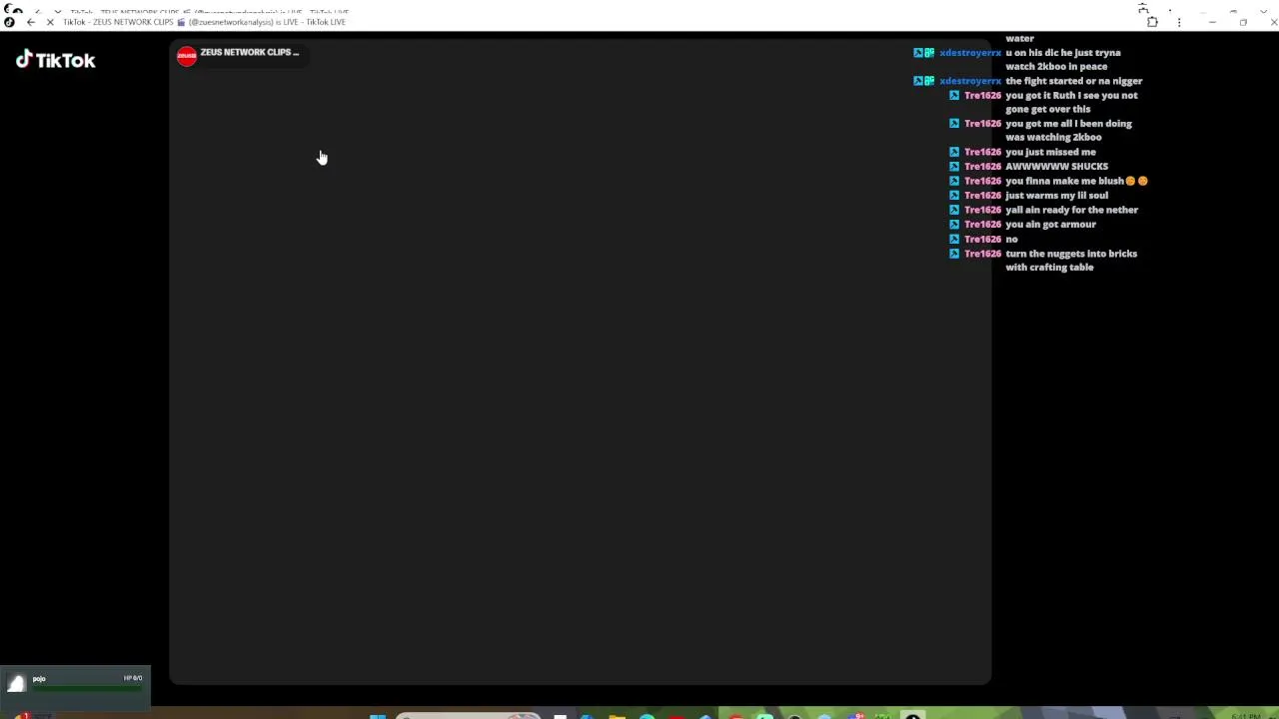This screenshot has height=719, width=1279.
Task: Click Tre1626 beside 'you got it Ruth'
Action: point(982,96)
